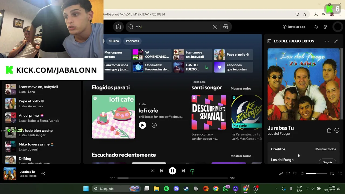Open library list 'Mike Towers prime'
This screenshot has width=345, height=194.
pos(42,147)
